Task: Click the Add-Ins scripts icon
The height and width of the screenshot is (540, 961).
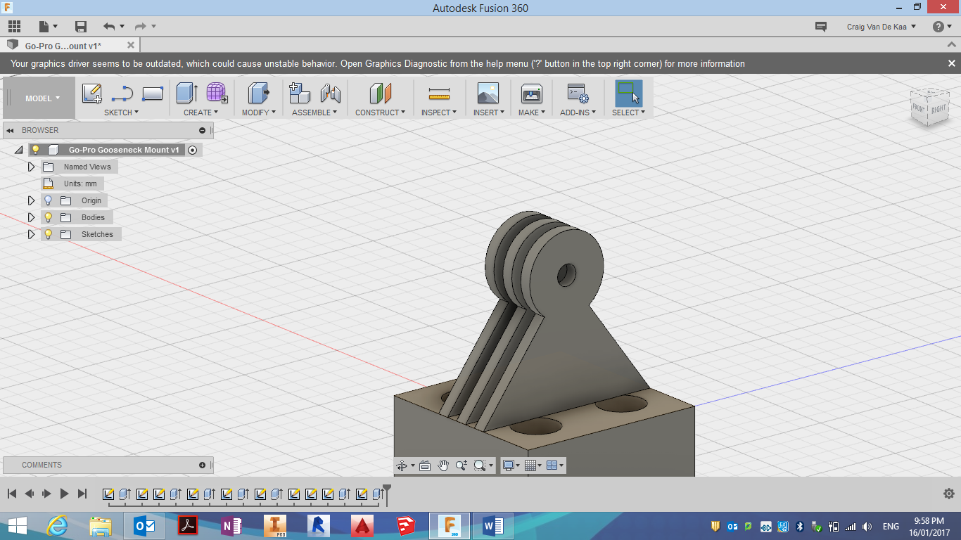Action: (578, 94)
